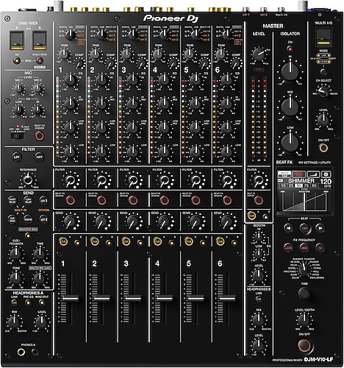344x368 pixels.
Task: Tap the master CUE A button
Action: click(x=251, y=216)
